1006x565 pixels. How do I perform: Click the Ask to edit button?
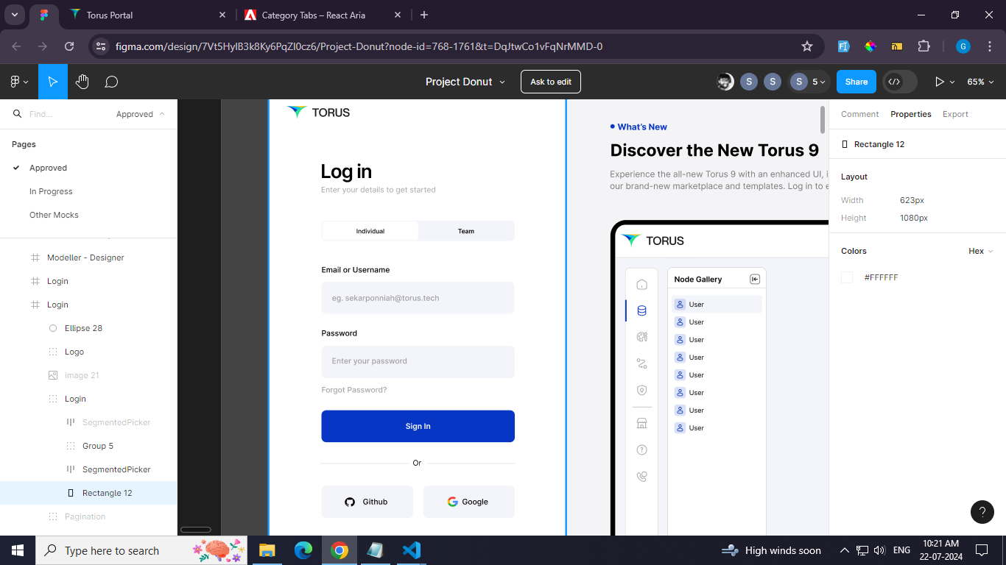coord(550,82)
